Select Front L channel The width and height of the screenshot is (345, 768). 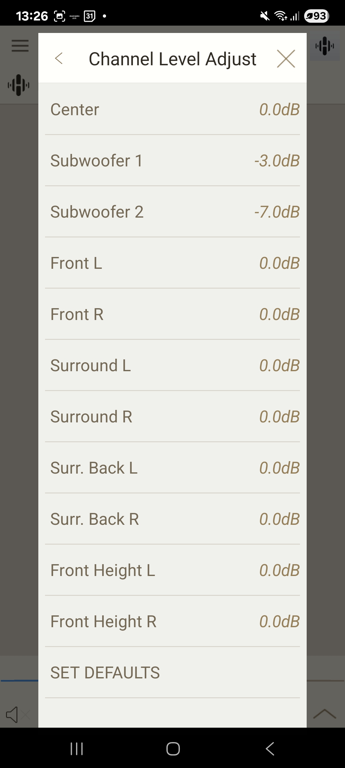point(172,263)
